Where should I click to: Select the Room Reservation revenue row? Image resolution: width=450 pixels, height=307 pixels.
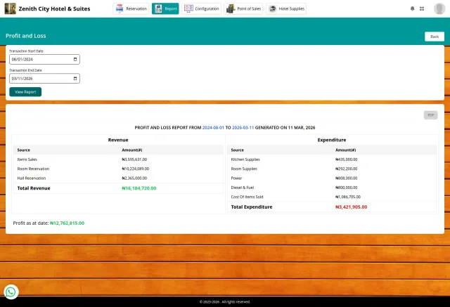[118, 169]
